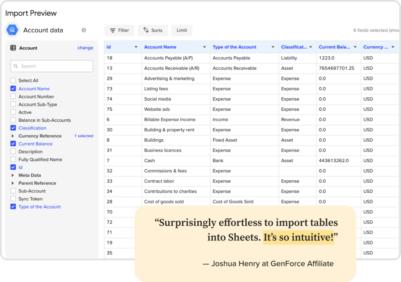Click the Account data hexagon logo icon
This screenshot has height=282, width=401.
point(12,30)
